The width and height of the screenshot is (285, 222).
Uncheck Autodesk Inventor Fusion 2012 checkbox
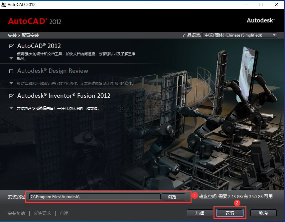click(11, 96)
